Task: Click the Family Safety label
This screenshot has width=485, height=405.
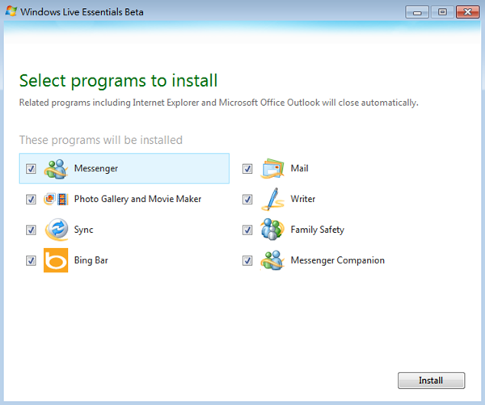Action: [x=318, y=230]
